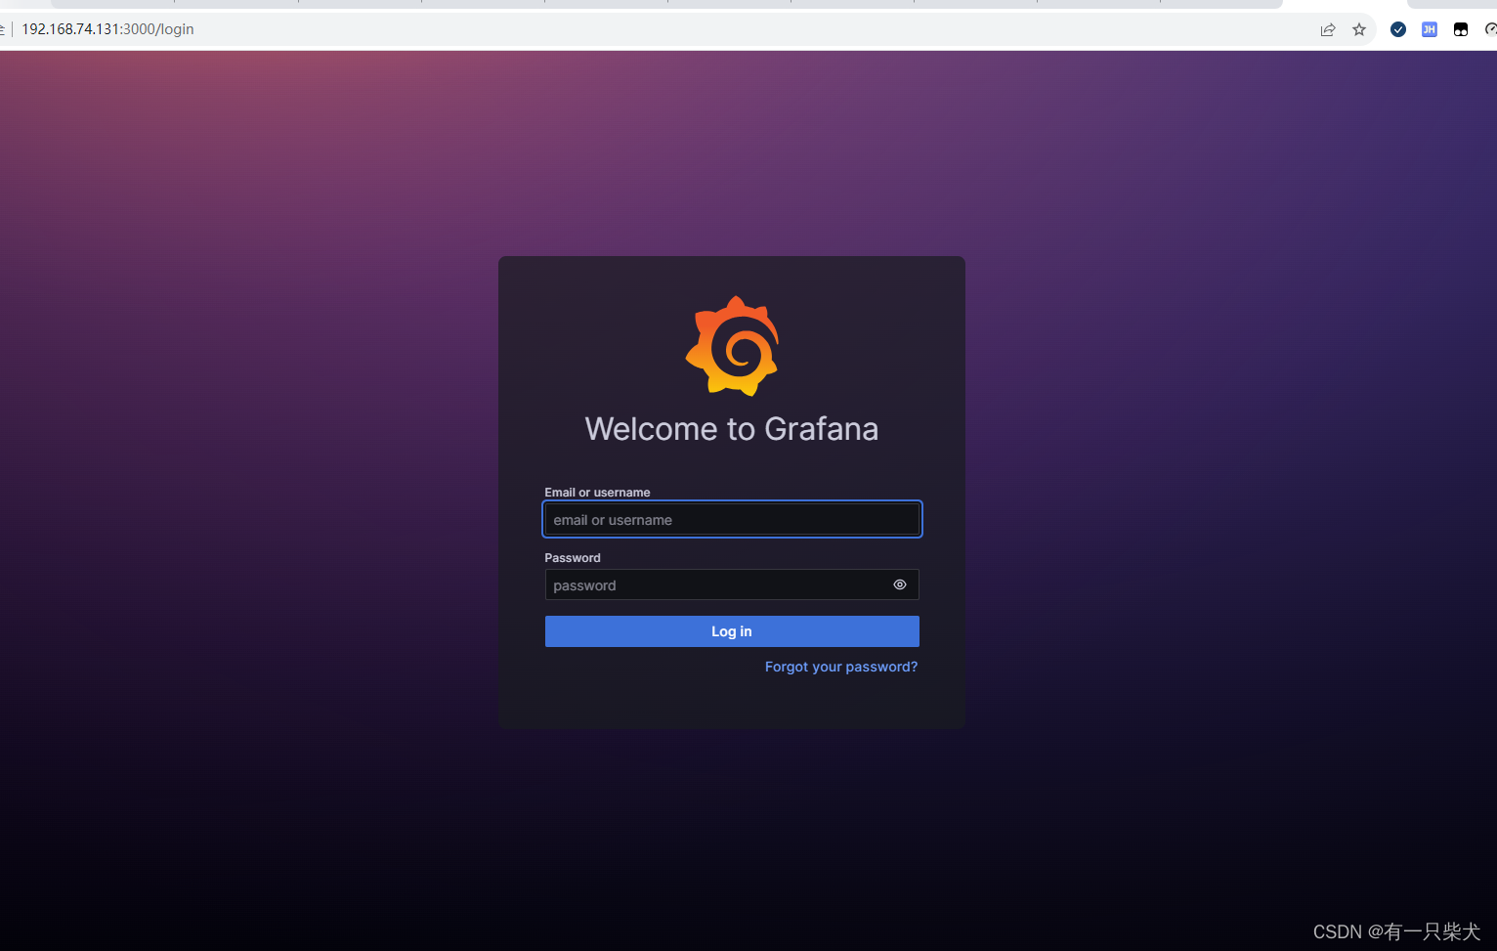Focus the email or username input field
Viewport: 1497px width, 951px height.
[731, 519]
